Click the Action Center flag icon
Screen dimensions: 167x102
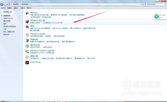27,14
